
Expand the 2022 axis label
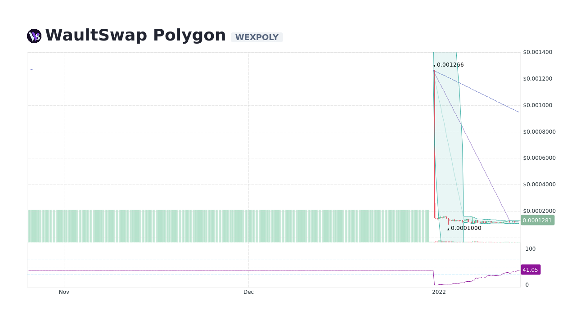439,292
